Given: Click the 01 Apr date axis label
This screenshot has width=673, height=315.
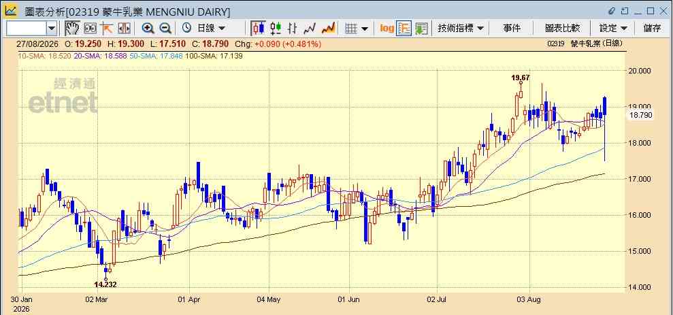Looking at the screenshot, I should (189, 299).
